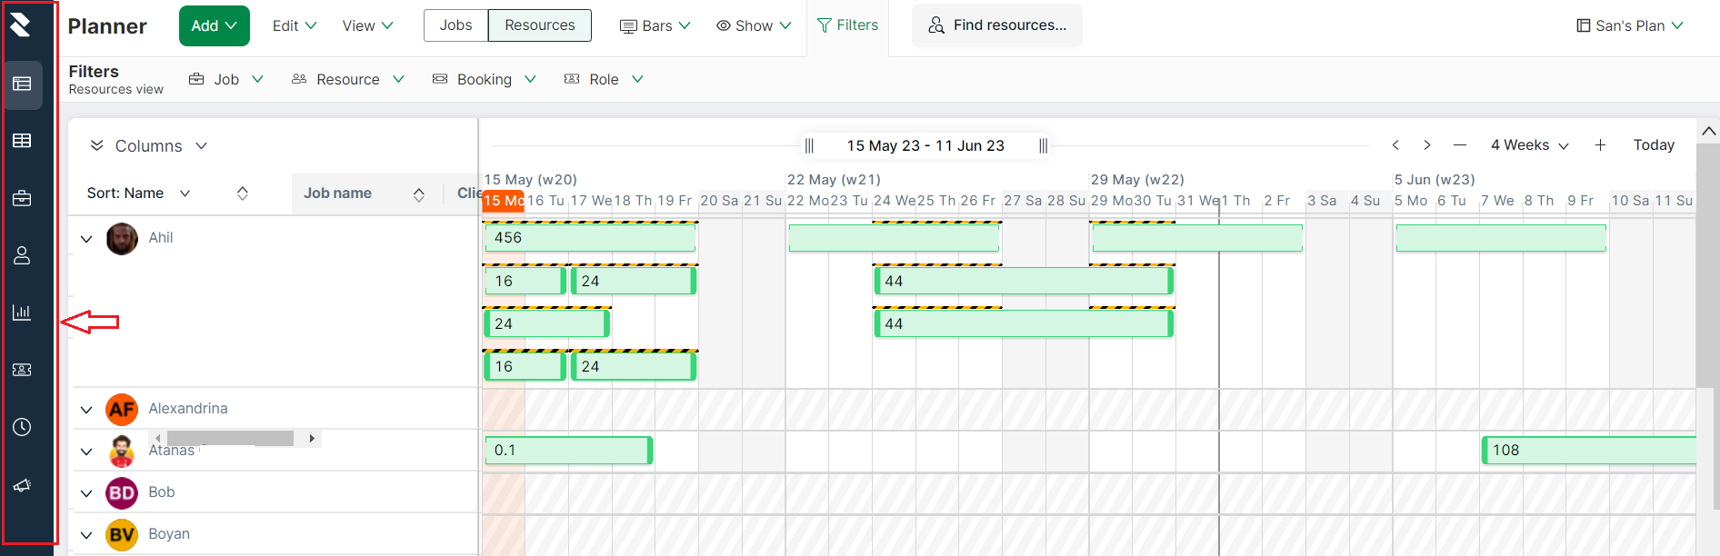Image resolution: width=1720 pixels, height=556 pixels.
Task: Open the Filters panel
Action: [847, 25]
